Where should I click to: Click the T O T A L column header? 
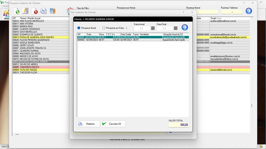click(x=110, y=34)
